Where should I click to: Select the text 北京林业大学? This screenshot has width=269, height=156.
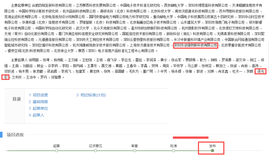pyautogui.click(x=64, y=51)
